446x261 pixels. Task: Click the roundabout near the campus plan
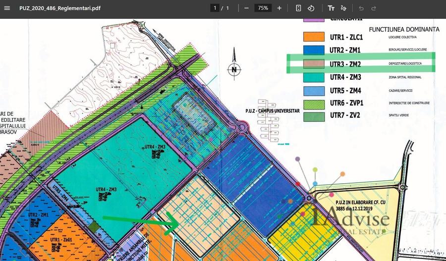tap(241, 127)
